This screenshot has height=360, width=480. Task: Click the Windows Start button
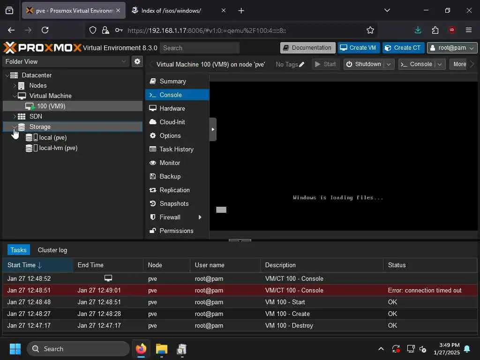[15, 349]
